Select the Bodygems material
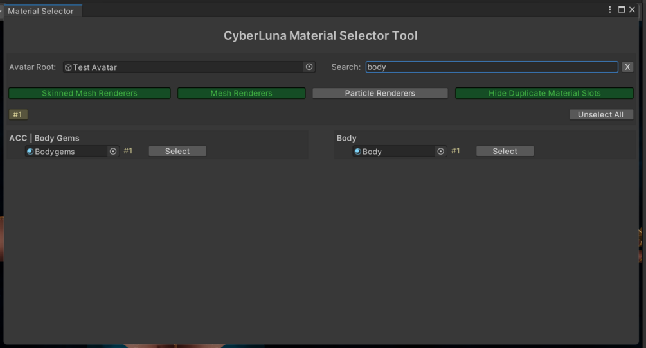This screenshot has height=348, width=646. pyautogui.click(x=177, y=151)
